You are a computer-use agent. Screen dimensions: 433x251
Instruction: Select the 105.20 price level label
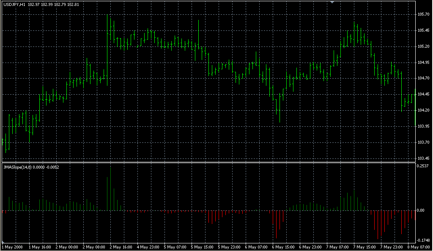pyautogui.click(x=424, y=46)
